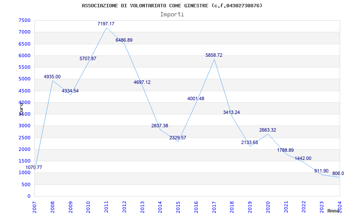Click x-axis year 2021
The height and width of the screenshot is (215, 344).
click(286, 207)
